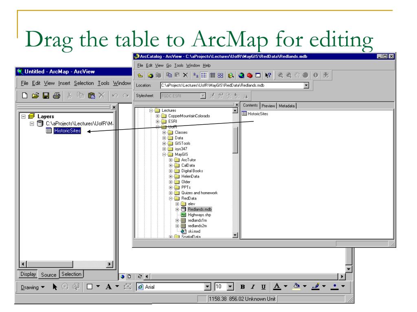
Task: Click New Text 'A' drawing tool
Action: (108, 287)
